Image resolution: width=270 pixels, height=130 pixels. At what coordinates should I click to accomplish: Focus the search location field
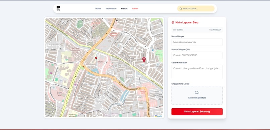click(196, 9)
